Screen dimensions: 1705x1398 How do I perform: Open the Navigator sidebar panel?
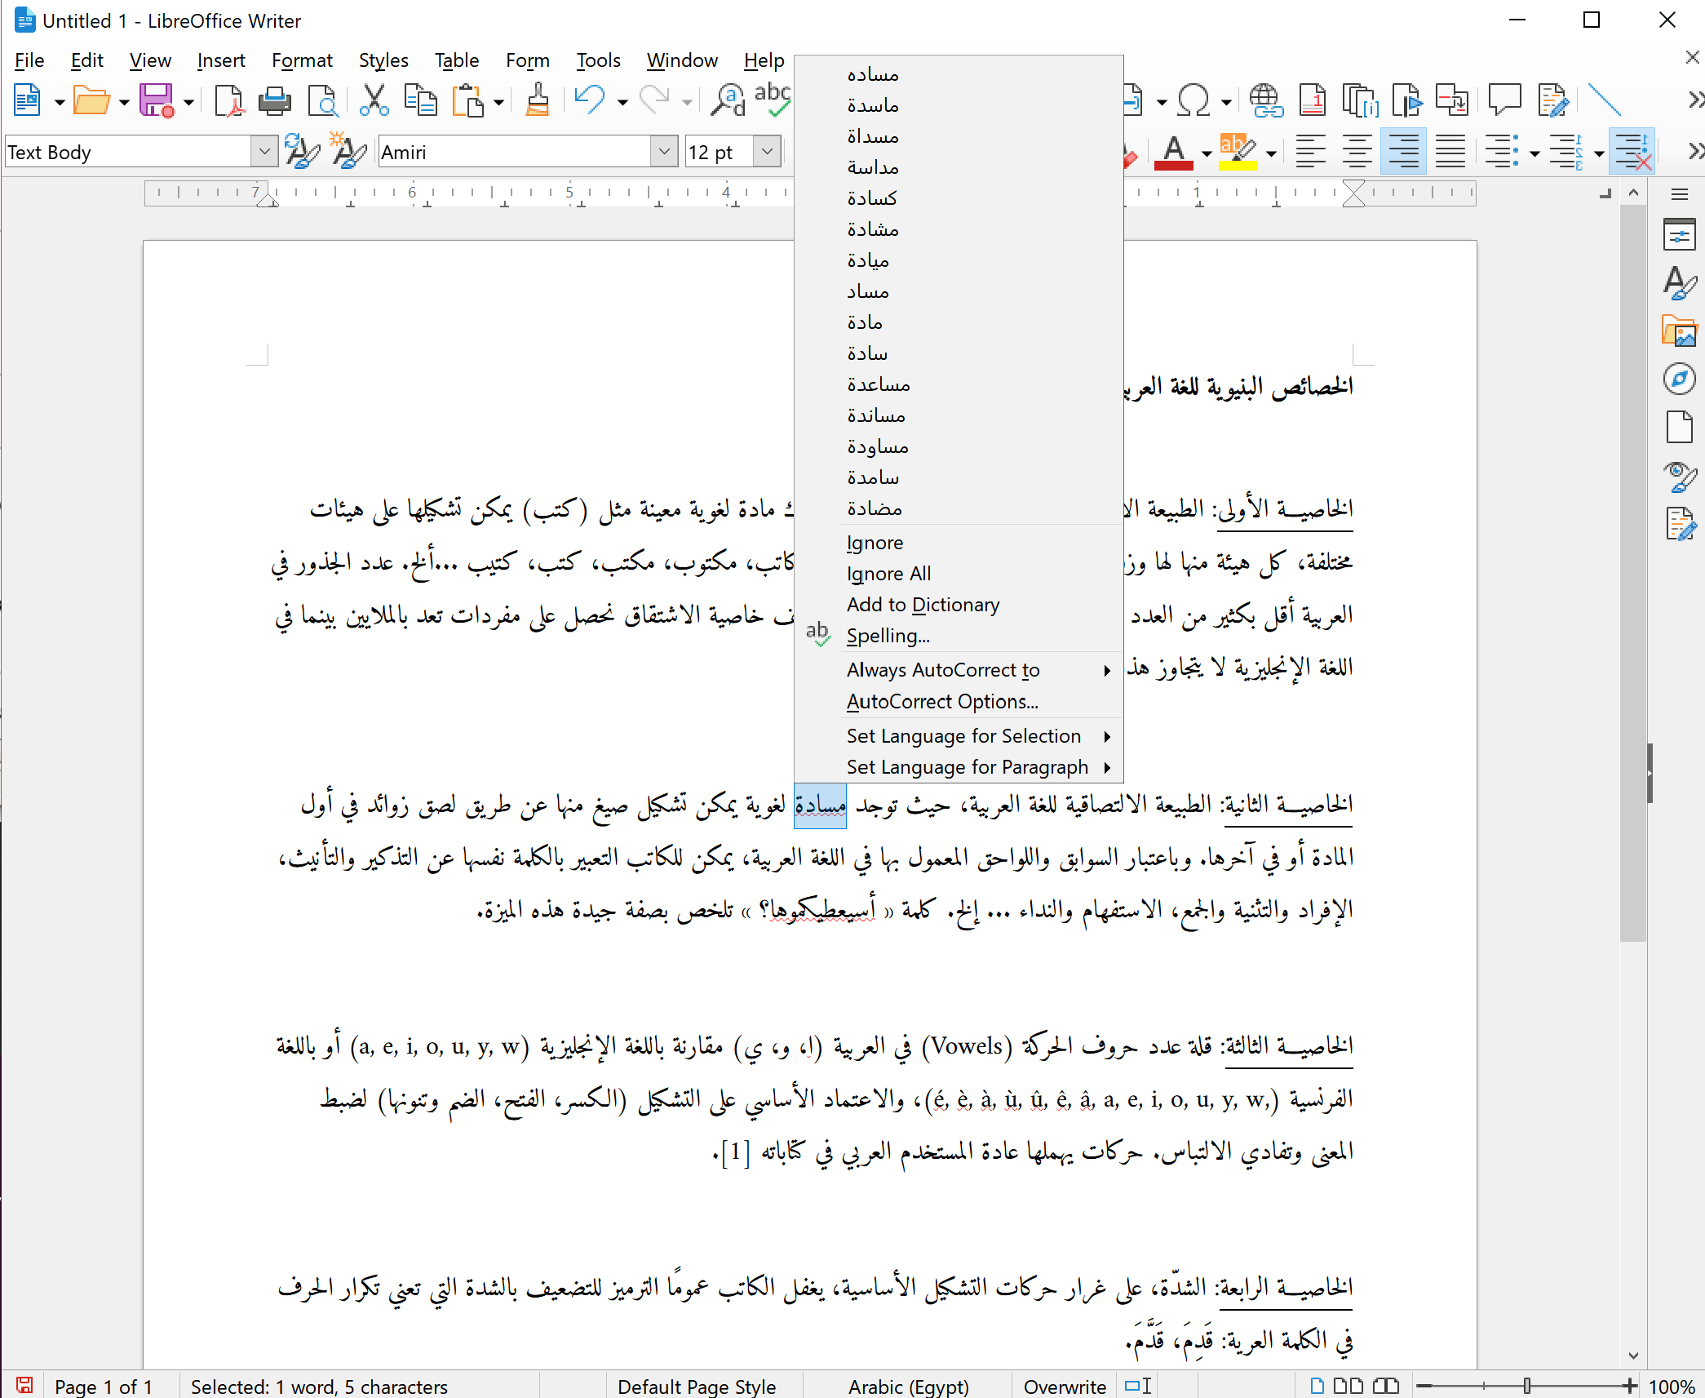pos(1679,379)
